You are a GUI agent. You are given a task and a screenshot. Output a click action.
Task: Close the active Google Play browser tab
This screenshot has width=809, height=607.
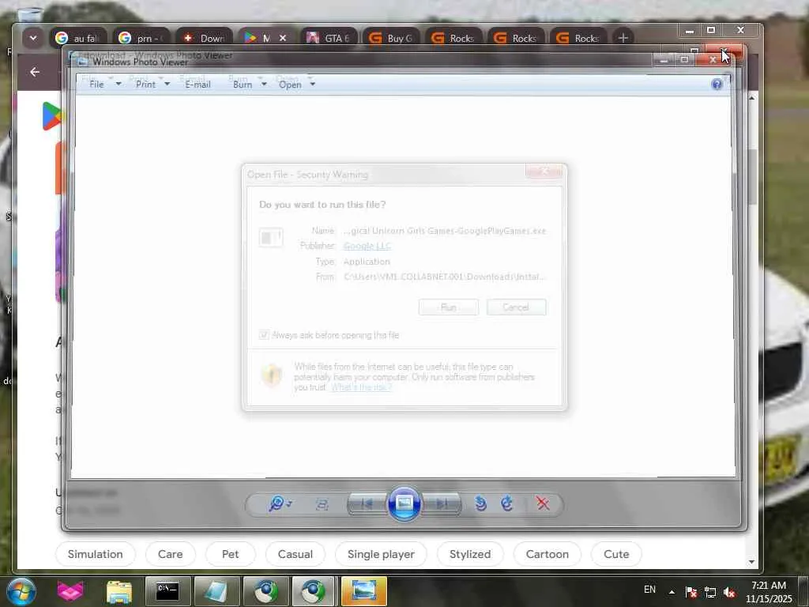[x=283, y=38]
